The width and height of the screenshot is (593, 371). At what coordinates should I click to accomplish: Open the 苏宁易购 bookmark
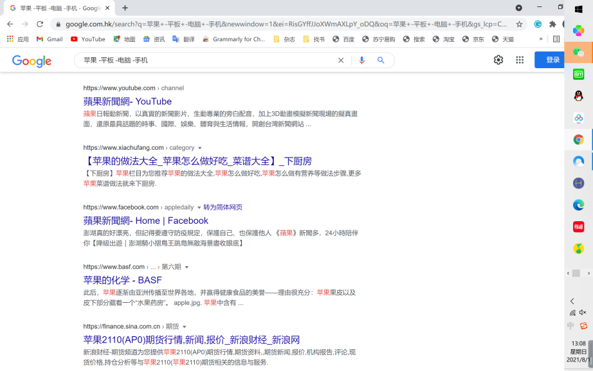point(379,39)
